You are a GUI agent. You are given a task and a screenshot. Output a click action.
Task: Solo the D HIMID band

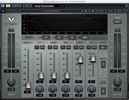click(x=76, y=47)
